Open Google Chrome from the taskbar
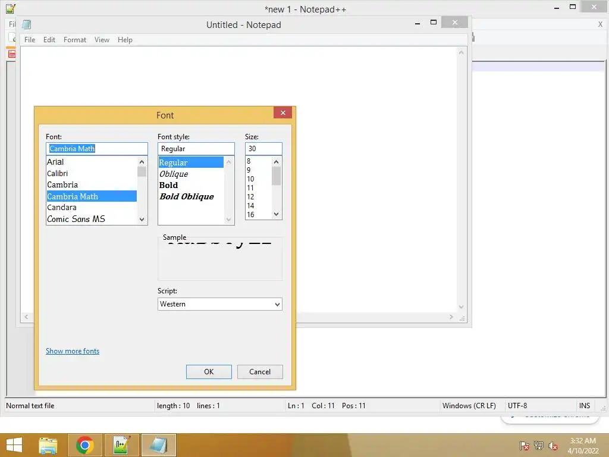This screenshot has height=457, width=609. [85, 445]
